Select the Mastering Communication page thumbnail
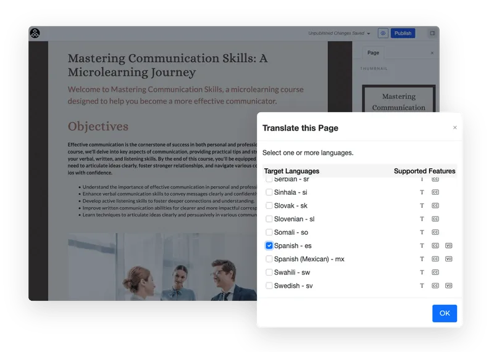This screenshot has height=352, width=494. point(398,99)
